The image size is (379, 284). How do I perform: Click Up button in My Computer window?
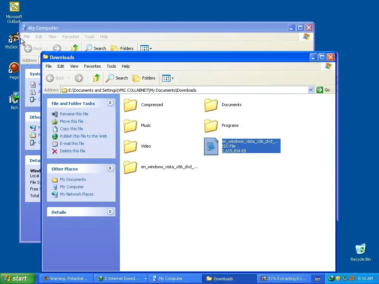pyautogui.click(x=75, y=48)
